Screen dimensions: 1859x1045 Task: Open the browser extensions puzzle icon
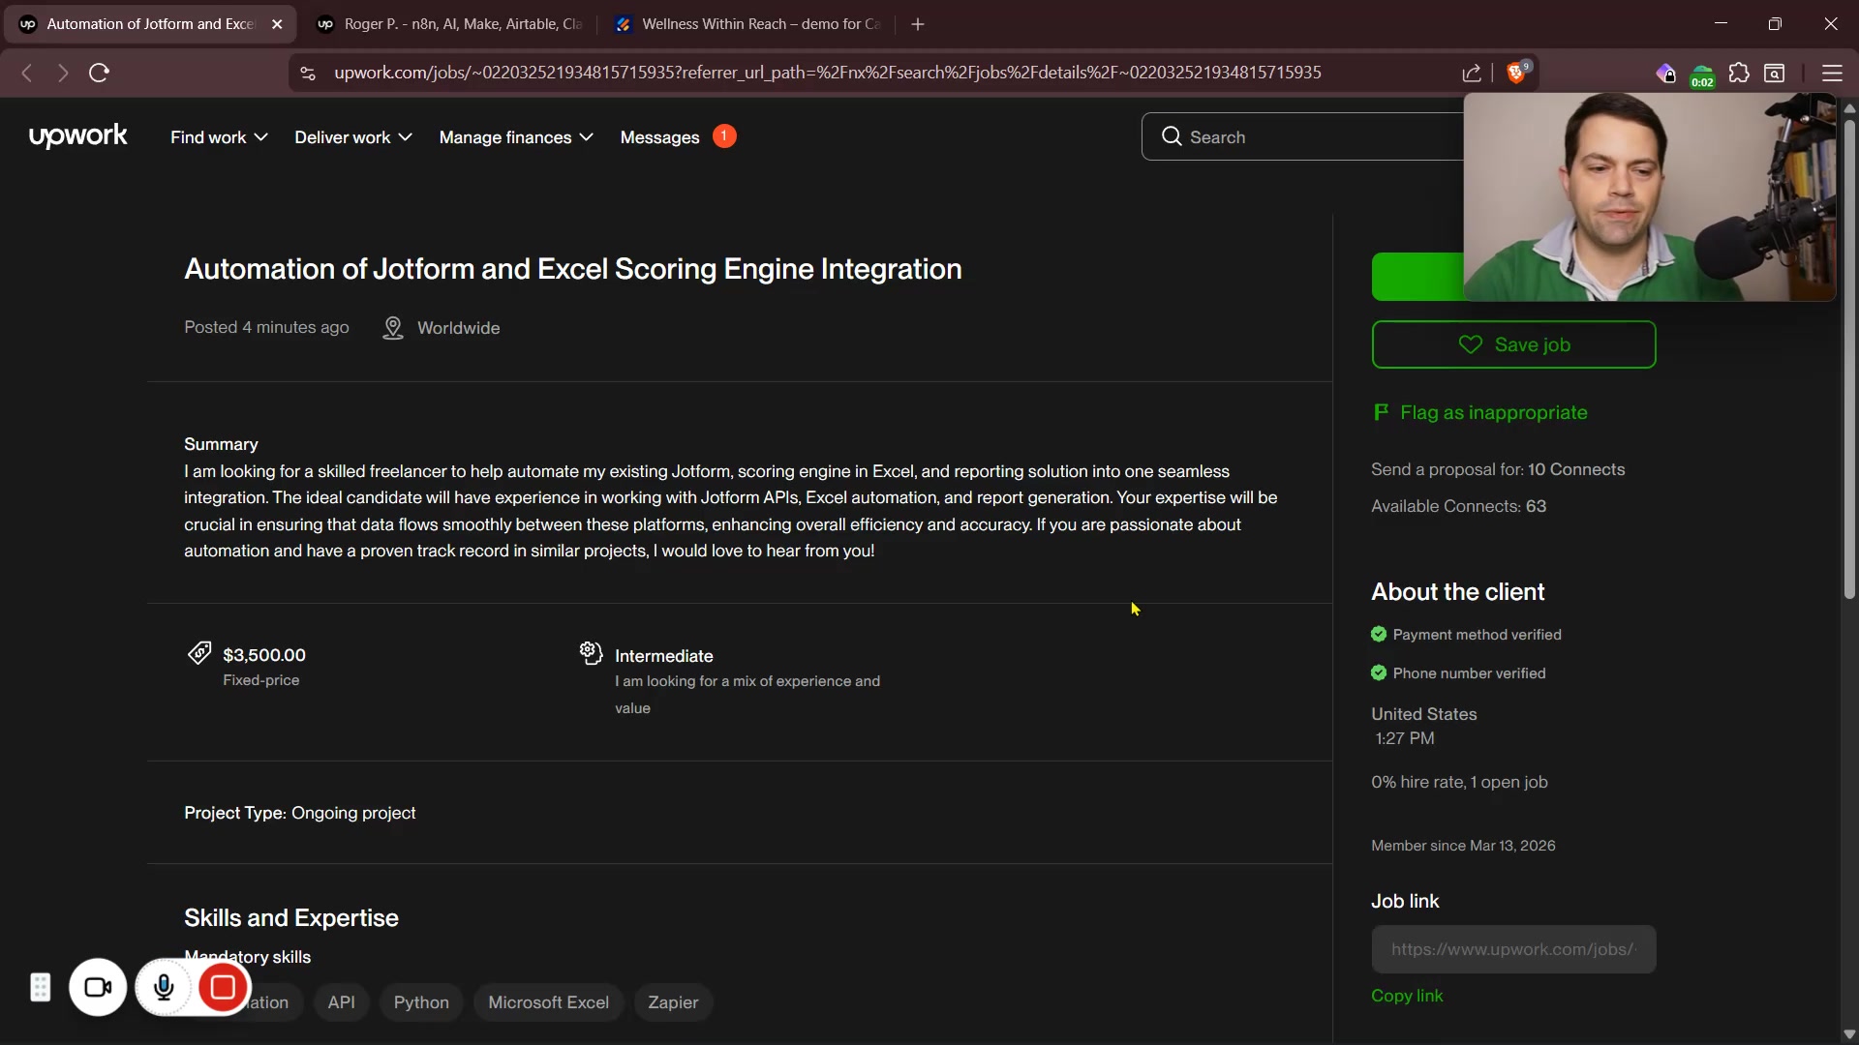(x=1739, y=74)
